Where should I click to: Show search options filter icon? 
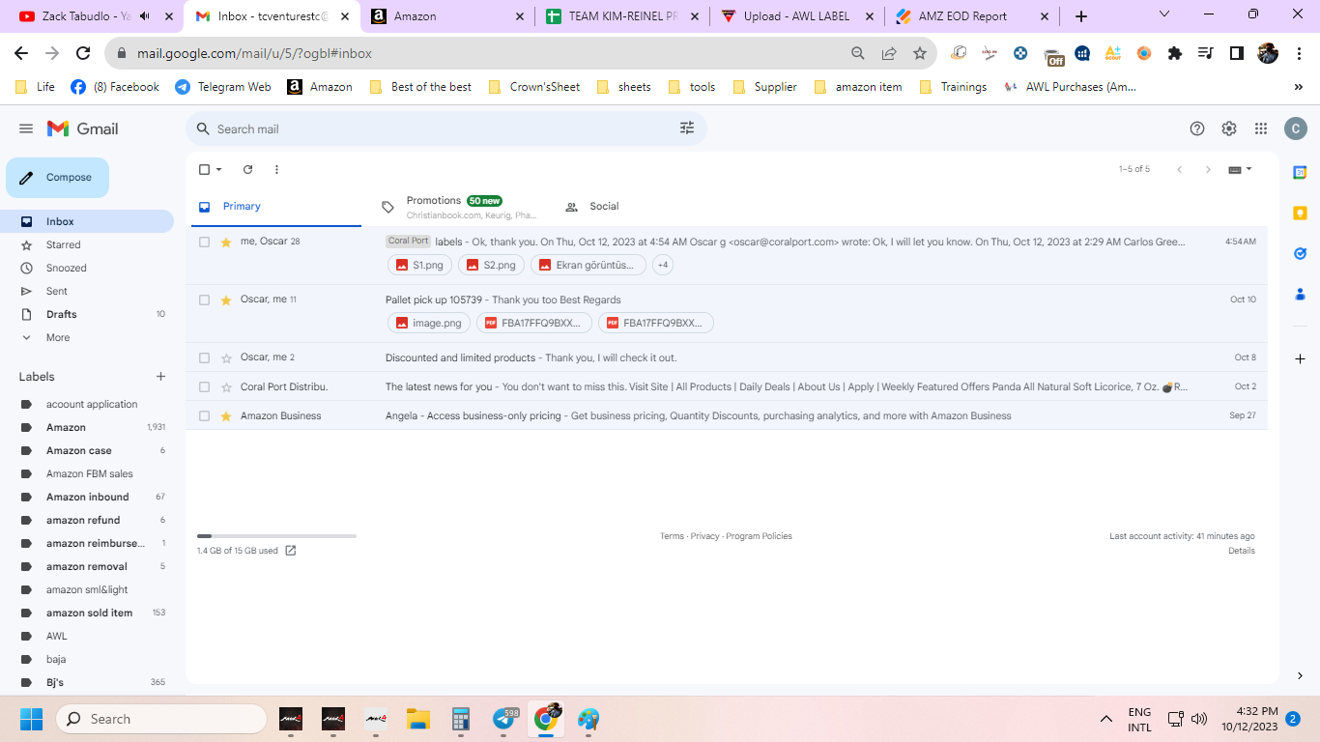687,128
